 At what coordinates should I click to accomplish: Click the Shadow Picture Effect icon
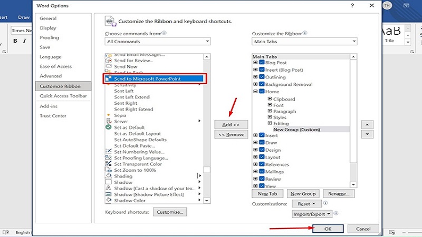(109, 194)
